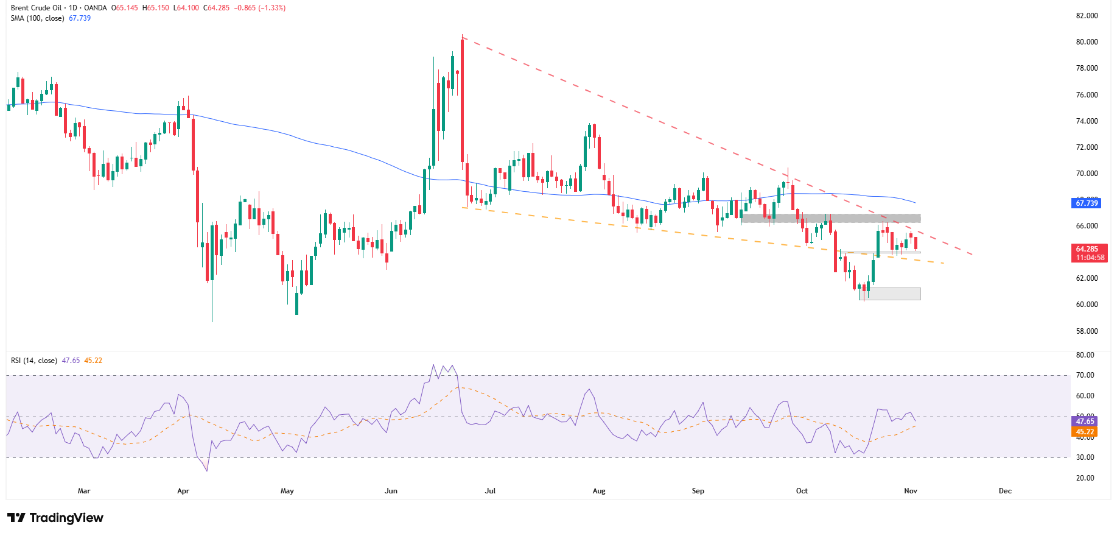Image resolution: width=1117 pixels, height=536 pixels.
Task: Click the Dec label on time axis
Action: click(1005, 491)
